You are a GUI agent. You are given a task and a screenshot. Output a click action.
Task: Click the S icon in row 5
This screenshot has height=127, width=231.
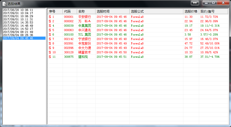50,30
